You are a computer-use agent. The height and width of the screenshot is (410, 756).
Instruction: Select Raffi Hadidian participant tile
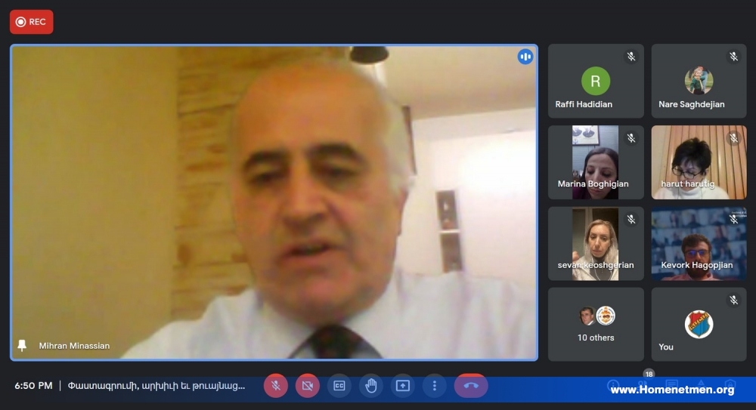[x=596, y=81]
